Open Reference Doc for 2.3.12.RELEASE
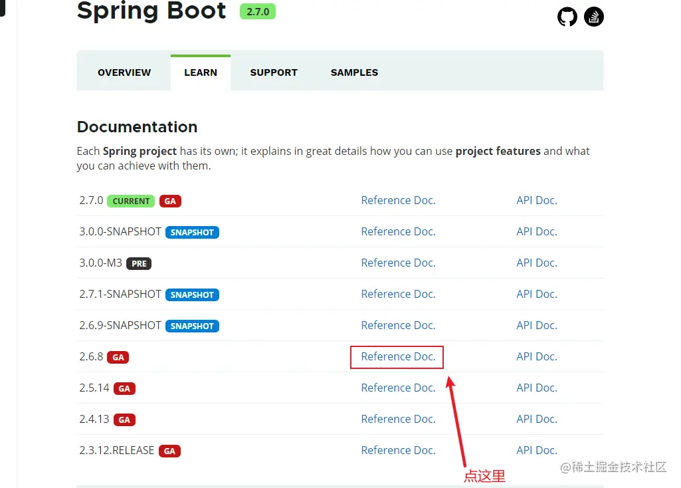Screen dimensions: 681x488 (x=398, y=450)
